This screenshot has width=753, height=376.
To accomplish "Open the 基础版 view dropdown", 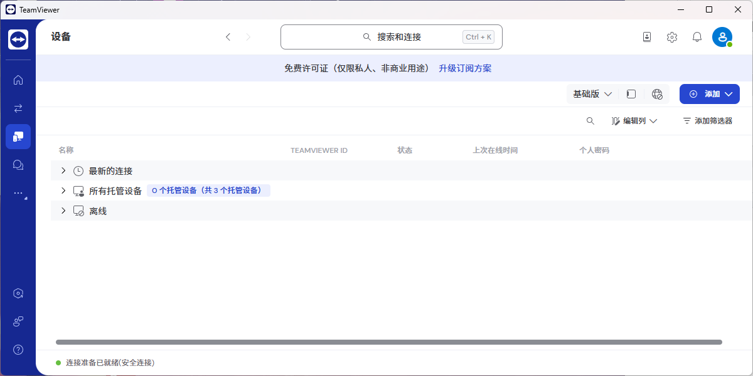I will pyautogui.click(x=592, y=94).
